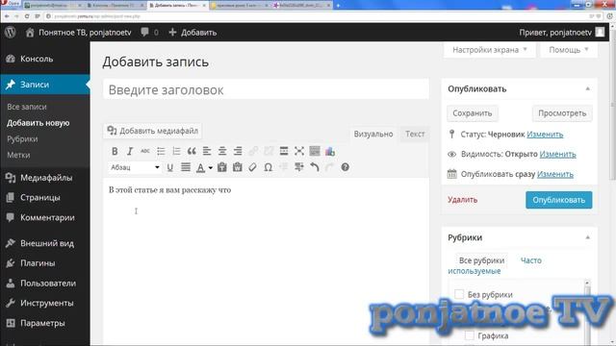The height and width of the screenshot is (346, 616).
Task: Underline the selected text
Action: [169, 167]
